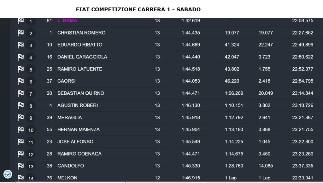
Task: Open the highlighted L. RAMA driver name
Action: point(67,21)
